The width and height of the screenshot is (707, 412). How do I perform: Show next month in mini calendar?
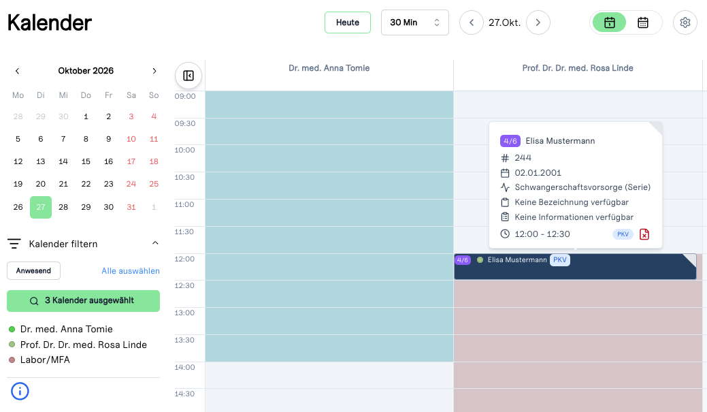click(x=154, y=71)
